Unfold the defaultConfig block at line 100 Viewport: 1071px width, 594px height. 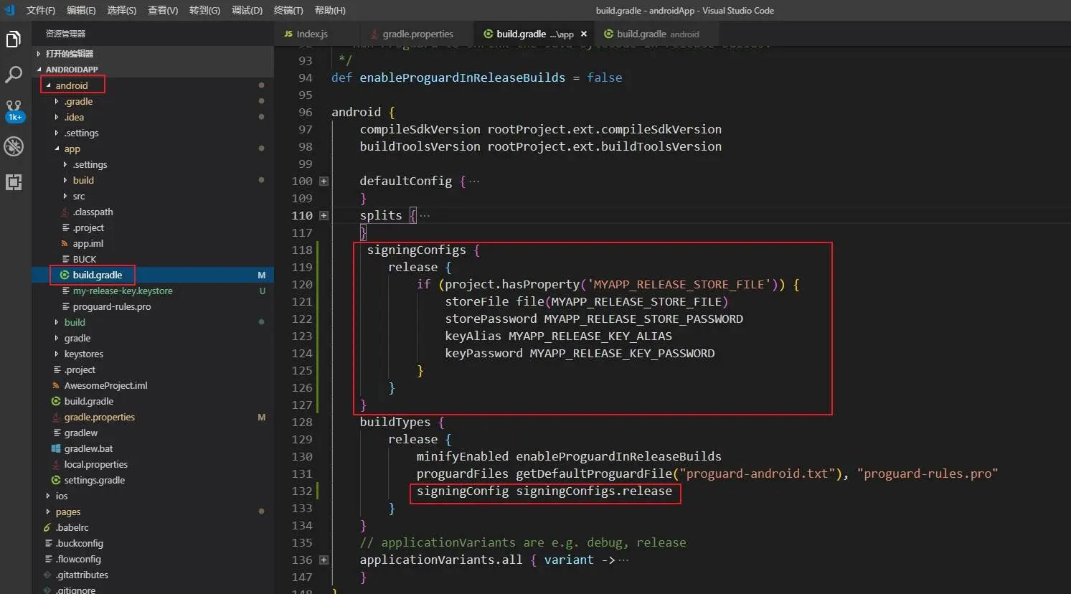click(324, 181)
